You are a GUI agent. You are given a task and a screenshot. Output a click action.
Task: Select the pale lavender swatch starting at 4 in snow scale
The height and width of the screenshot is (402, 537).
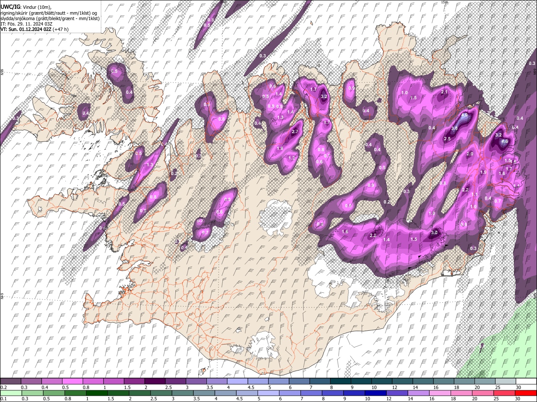[x=237, y=381]
